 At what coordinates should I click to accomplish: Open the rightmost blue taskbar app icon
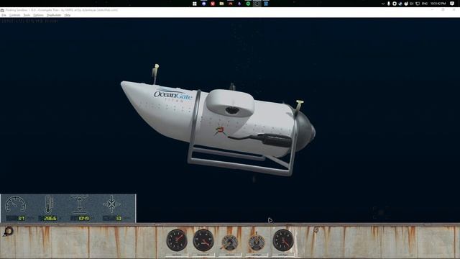point(266,4)
